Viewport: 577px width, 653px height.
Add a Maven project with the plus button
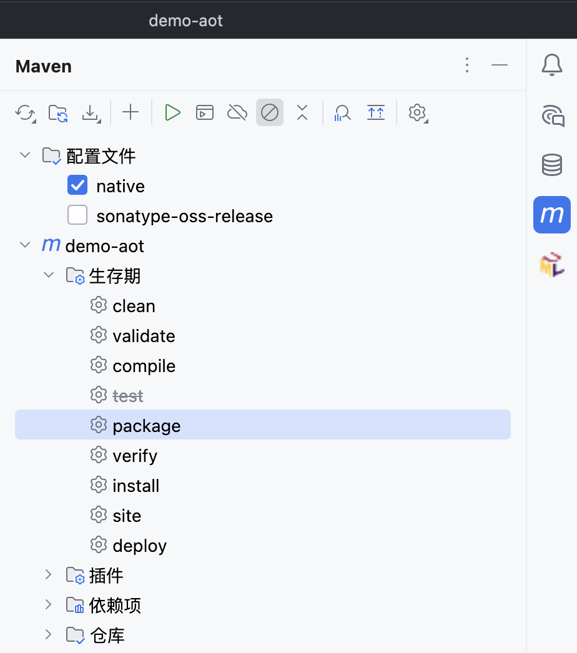[x=130, y=112]
